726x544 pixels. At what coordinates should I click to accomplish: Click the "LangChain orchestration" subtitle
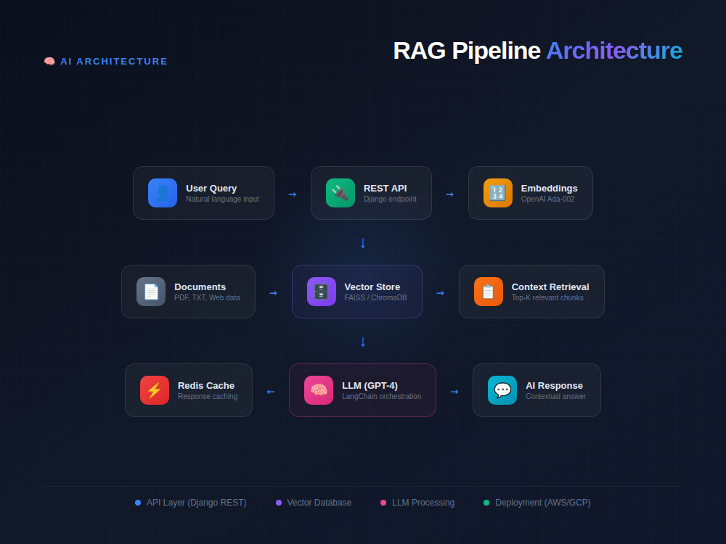click(382, 396)
